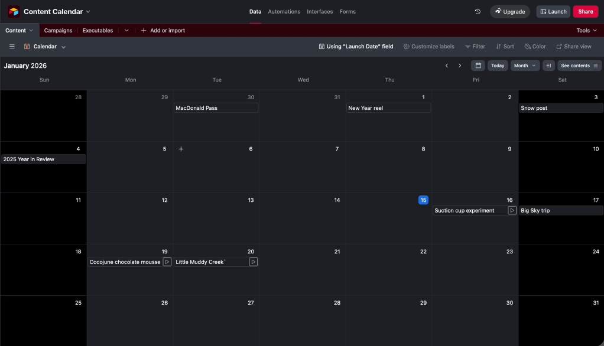Click the record list icon beside Month

548,66
